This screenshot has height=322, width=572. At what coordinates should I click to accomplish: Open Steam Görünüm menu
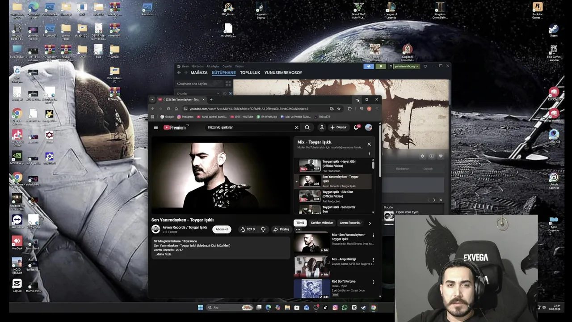[x=198, y=66]
